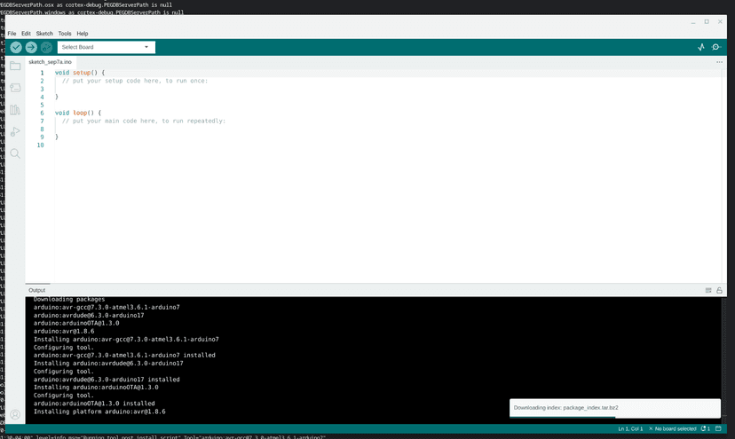Open the Serial Monitor

[716, 47]
